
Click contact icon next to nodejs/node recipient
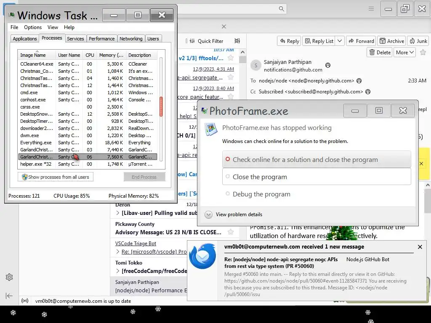359,81
